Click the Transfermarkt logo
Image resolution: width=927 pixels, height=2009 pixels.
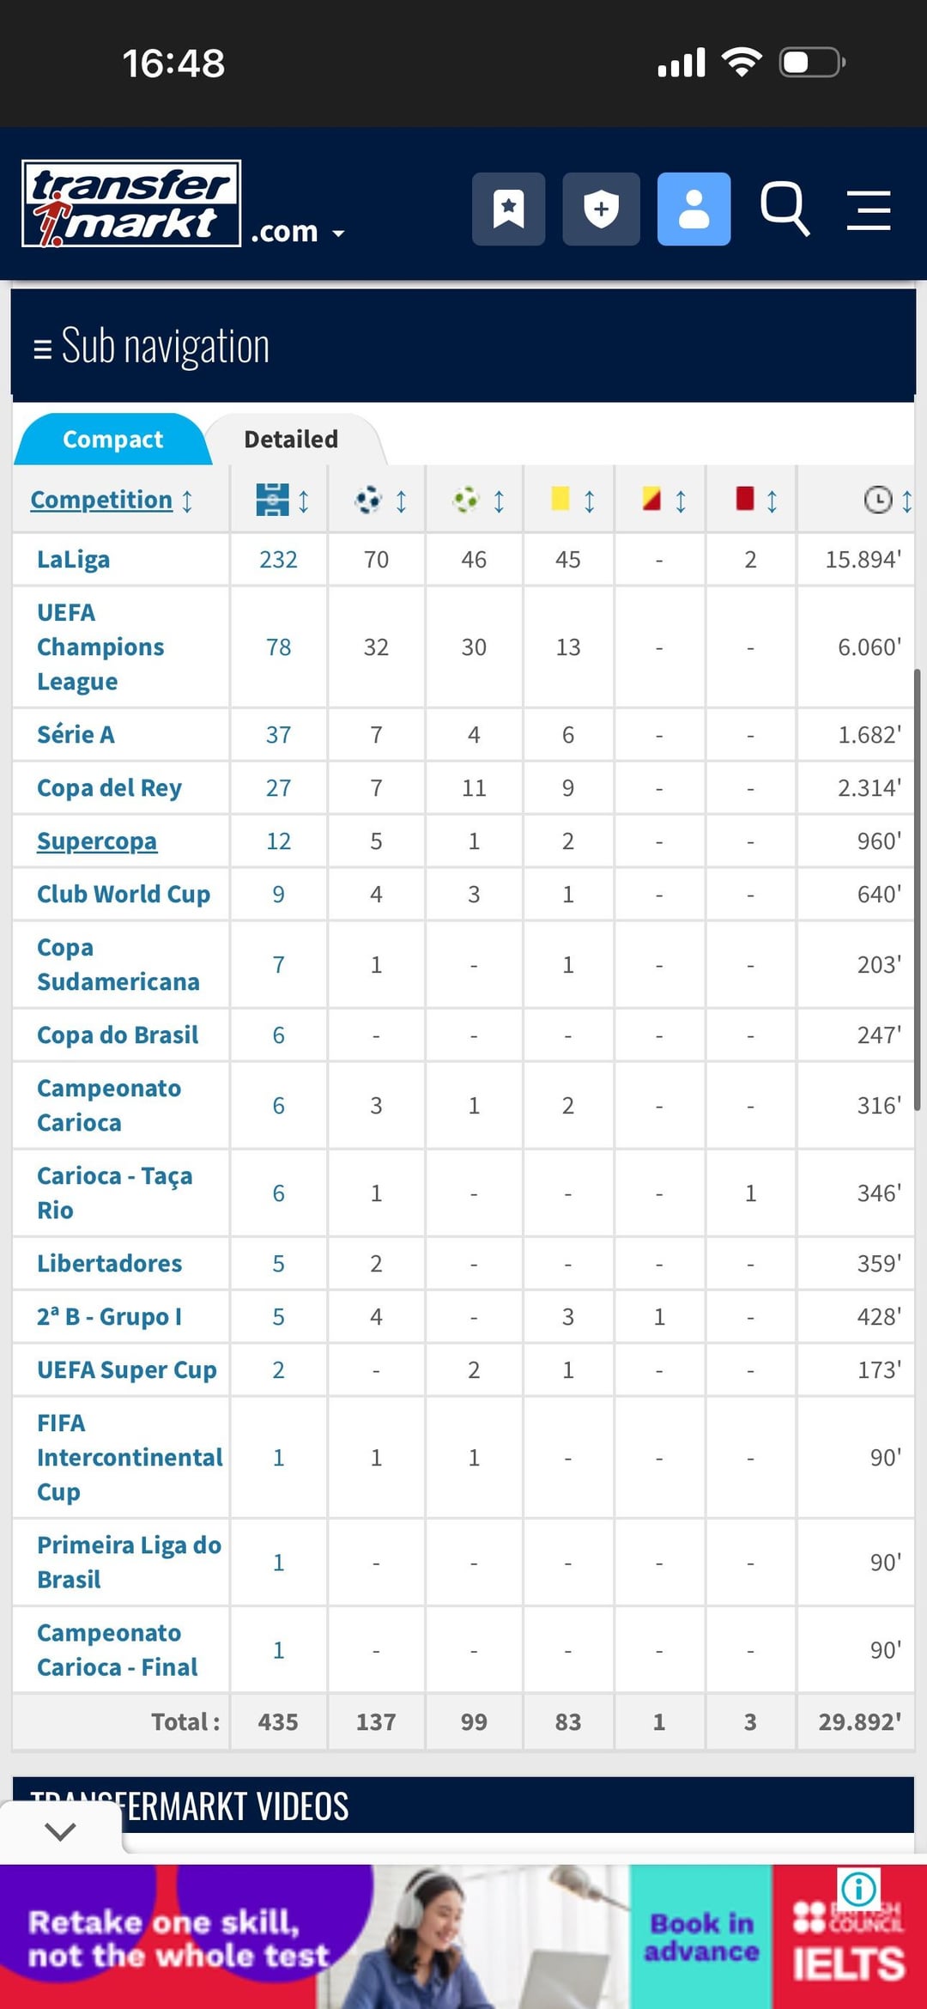pyautogui.click(x=131, y=204)
